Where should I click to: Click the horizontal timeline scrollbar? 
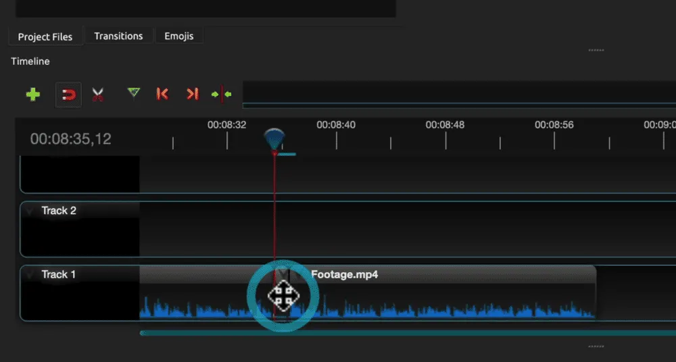click(x=406, y=333)
